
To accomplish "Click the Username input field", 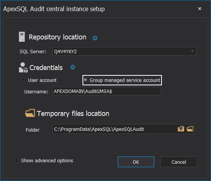I will (x=107, y=91).
